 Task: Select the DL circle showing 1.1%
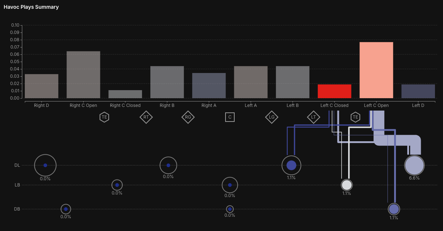click(x=291, y=165)
